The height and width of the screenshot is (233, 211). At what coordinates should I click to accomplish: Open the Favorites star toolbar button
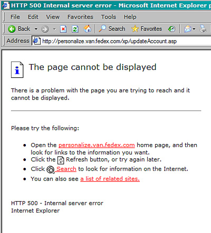tap(147, 29)
